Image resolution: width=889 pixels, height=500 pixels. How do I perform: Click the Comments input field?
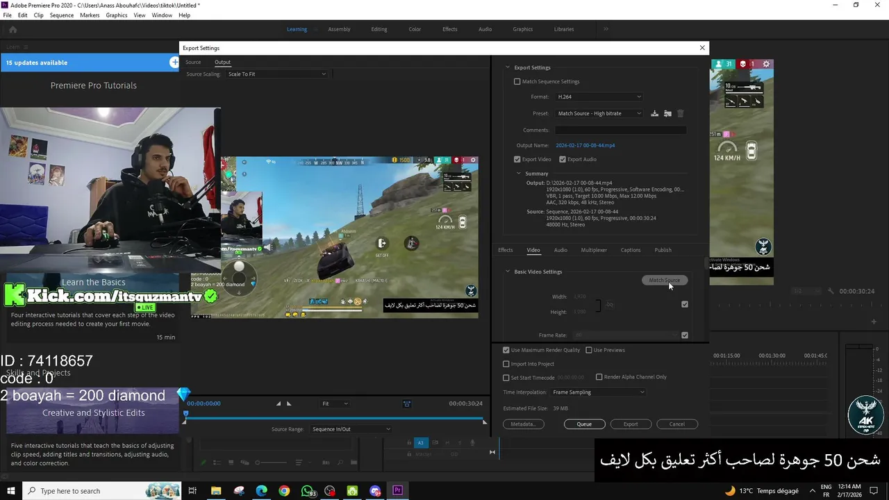coord(620,130)
